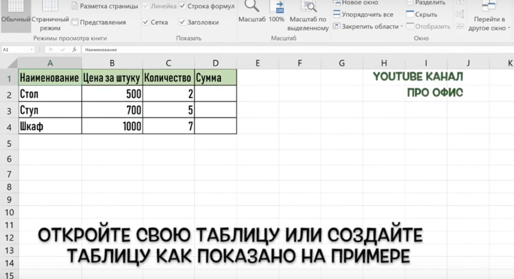The image size is (514, 279).
Task: Open the Name Box dropdown arrow
Action: tap(32, 50)
